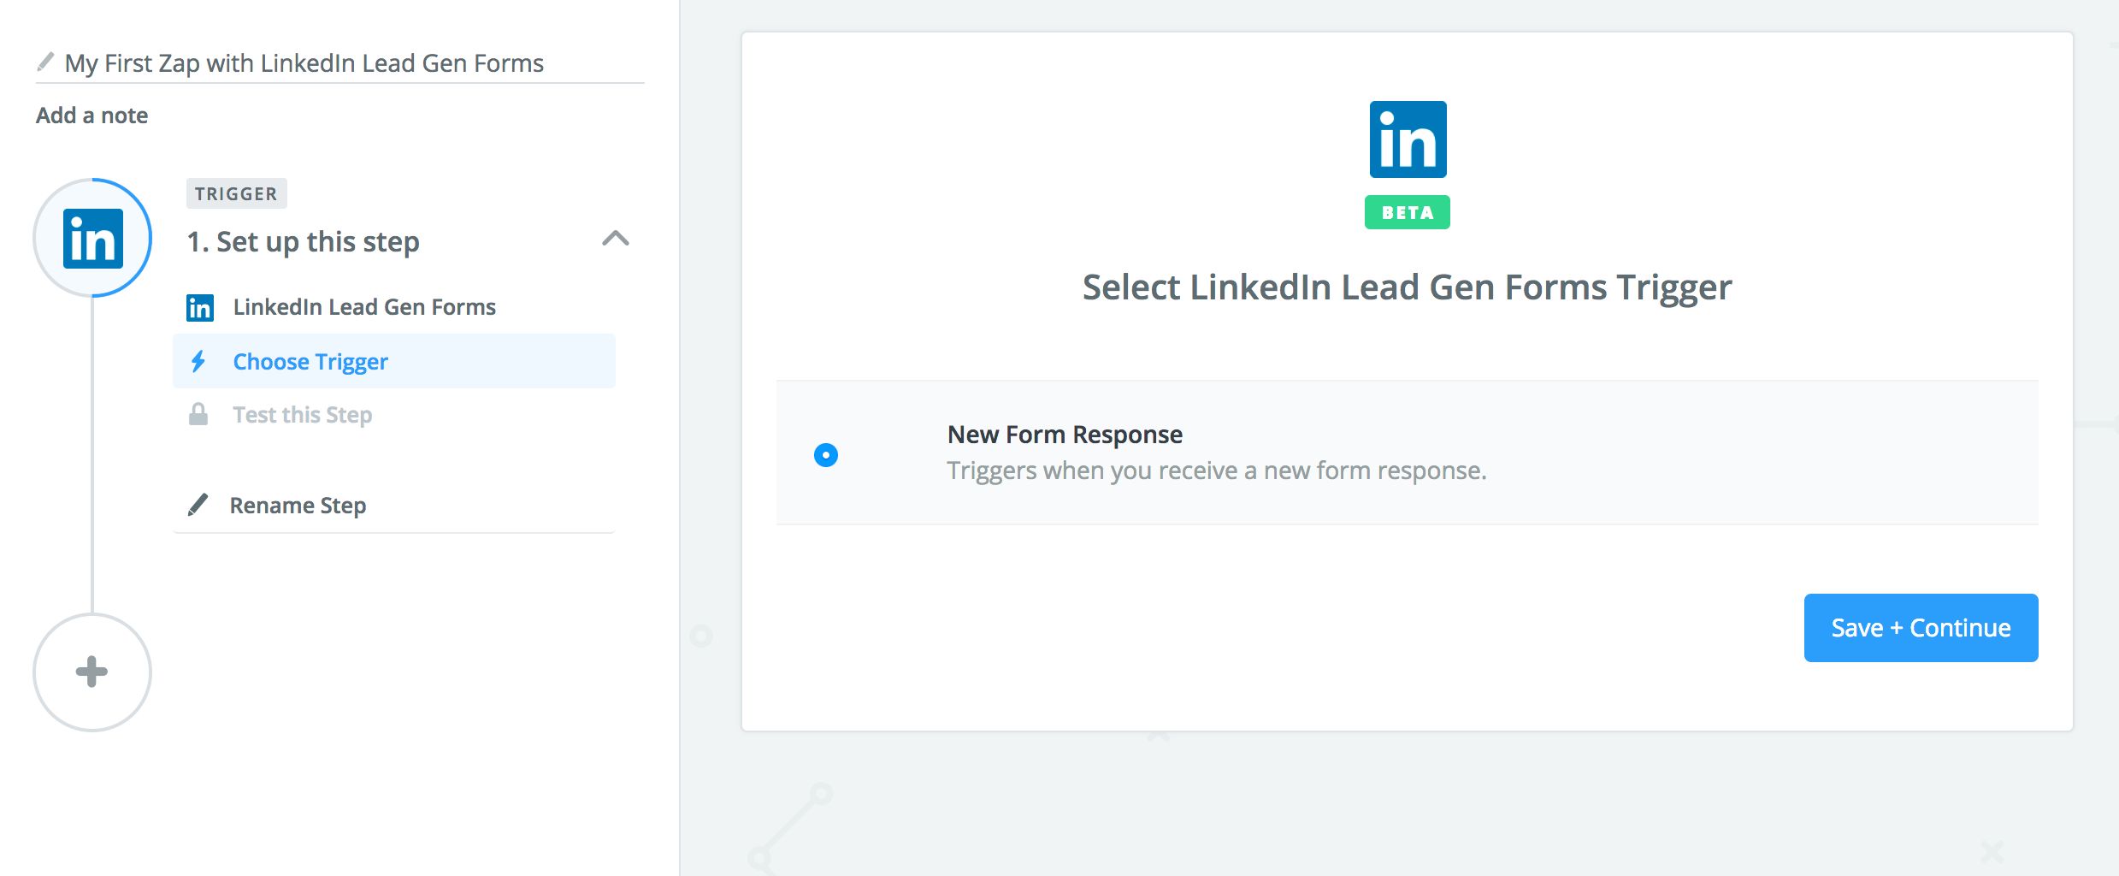This screenshot has height=876, width=2119.
Task: Click the LinkedIn Lead Gen Forms app label
Action: (x=364, y=306)
